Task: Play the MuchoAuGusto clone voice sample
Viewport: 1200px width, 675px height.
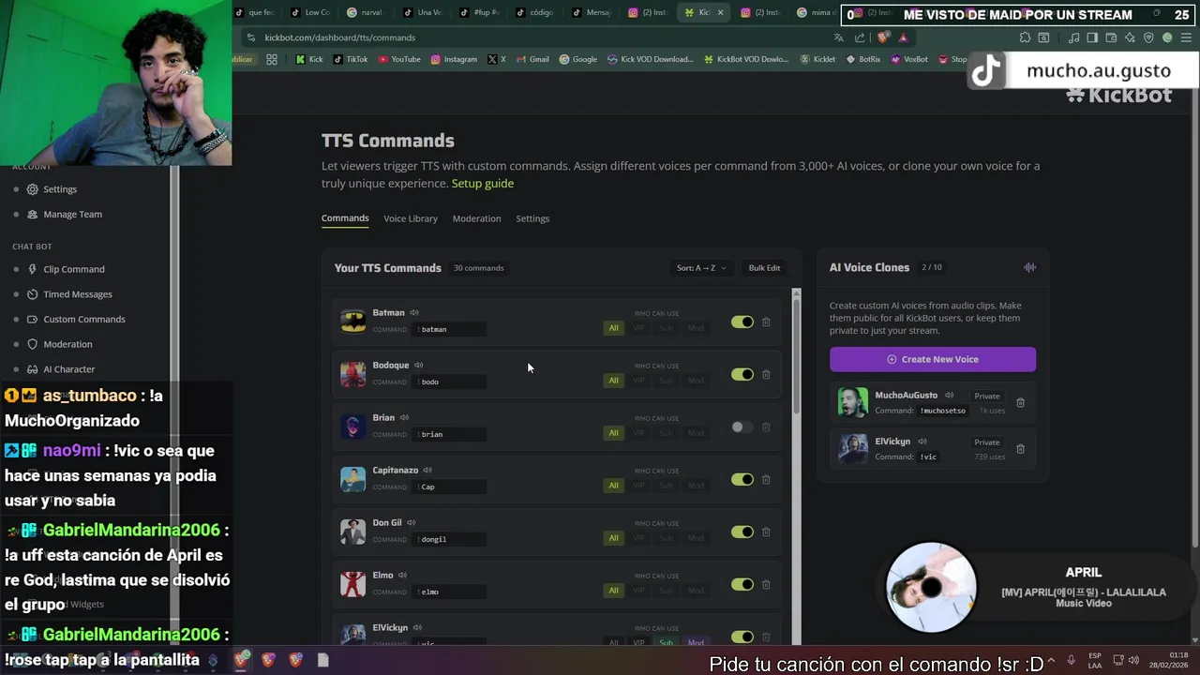Action: tap(950, 395)
